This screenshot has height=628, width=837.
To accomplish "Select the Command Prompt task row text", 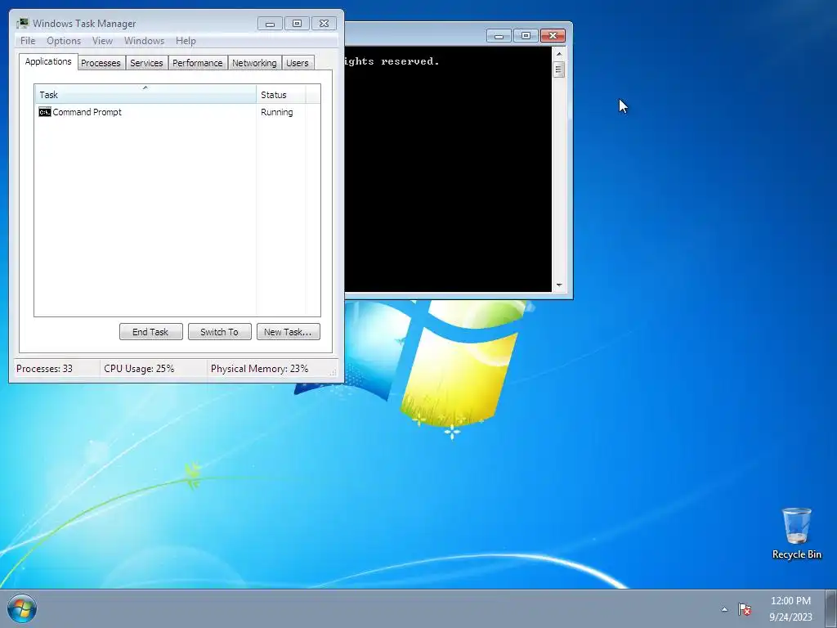I will coord(87,112).
